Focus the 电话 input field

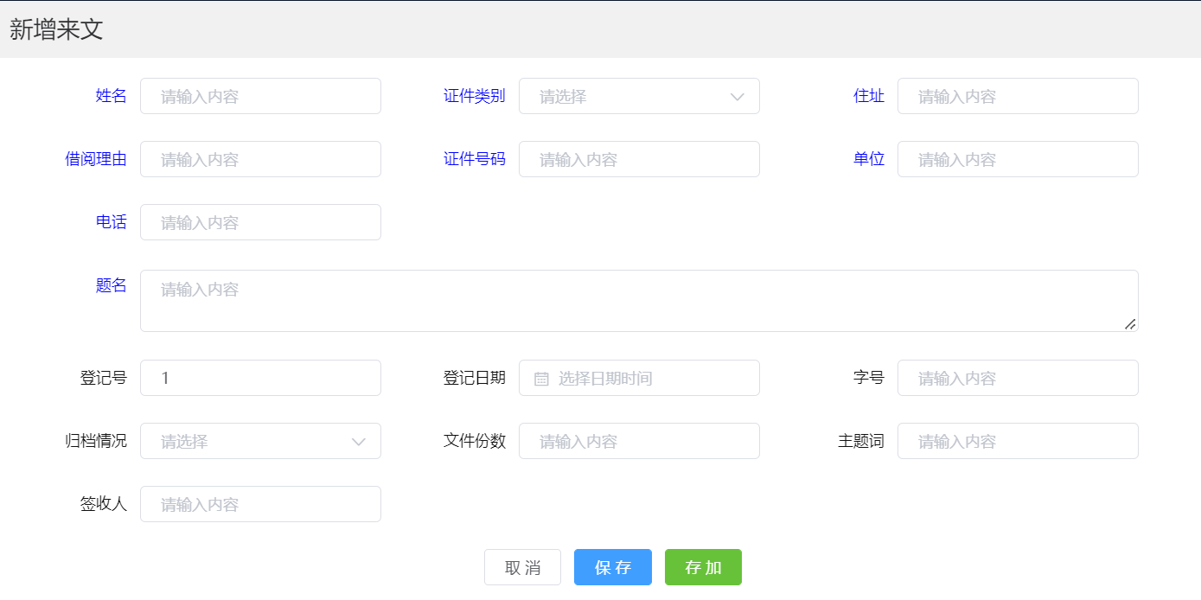260,222
